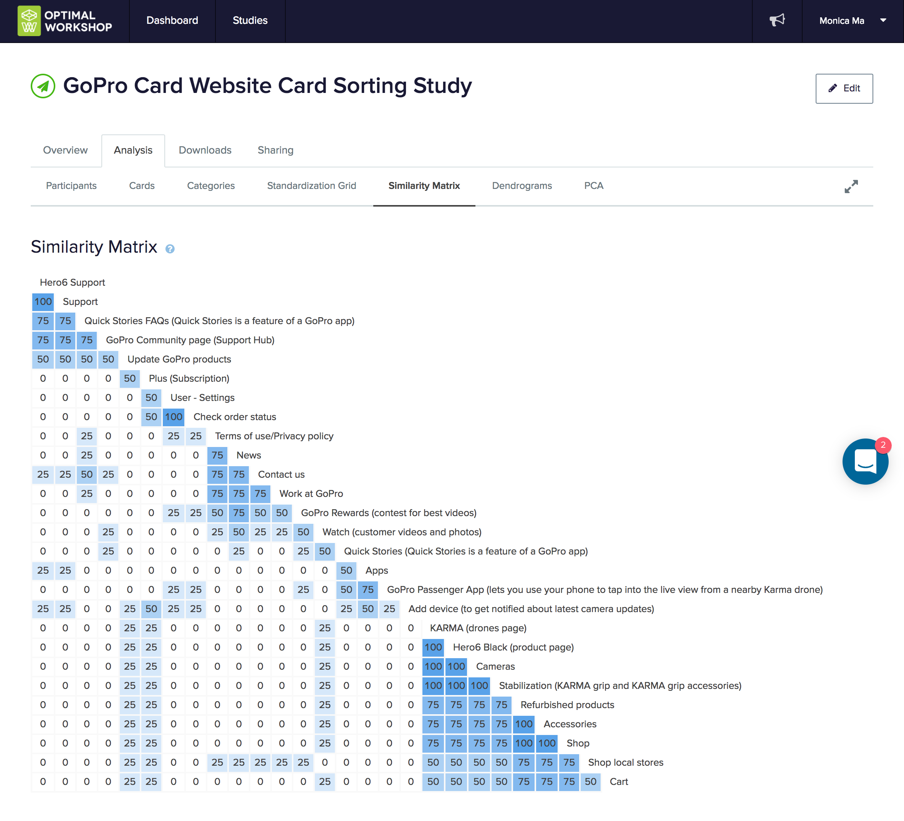Switch to the Overview tab
Image resolution: width=904 pixels, height=821 pixels.
tap(65, 150)
